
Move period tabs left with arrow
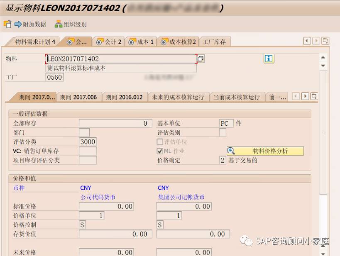point(296,96)
